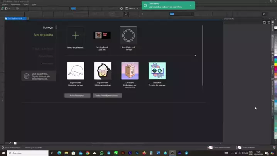Click the crop frame icon on property bar
Viewport: 277px width, 156px height.
coord(126,14)
